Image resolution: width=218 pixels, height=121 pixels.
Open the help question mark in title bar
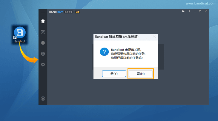[x=189, y=11]
